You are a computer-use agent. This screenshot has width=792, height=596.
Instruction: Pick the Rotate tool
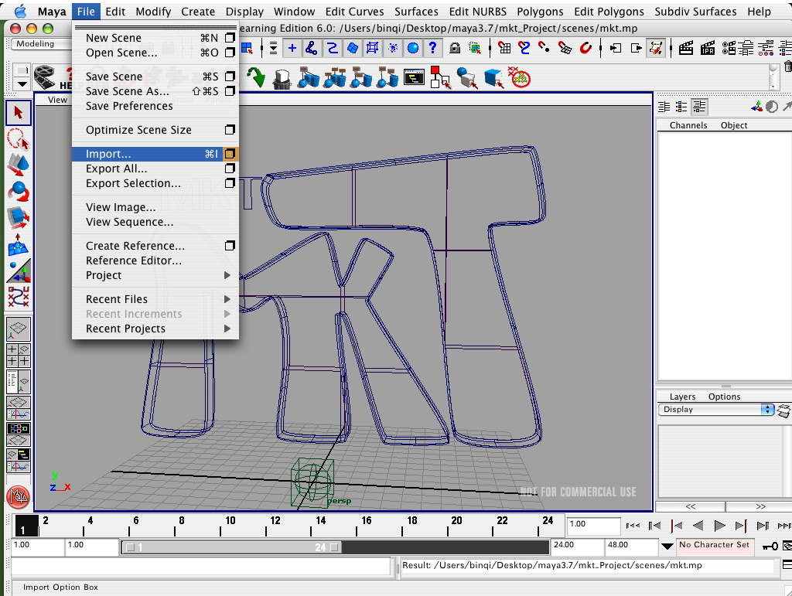click(x=19, y=192)
